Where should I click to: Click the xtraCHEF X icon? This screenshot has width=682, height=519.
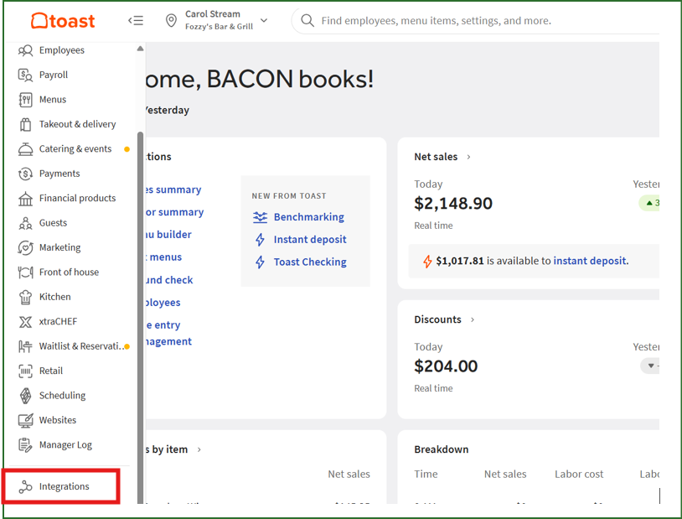pos(25,322)
